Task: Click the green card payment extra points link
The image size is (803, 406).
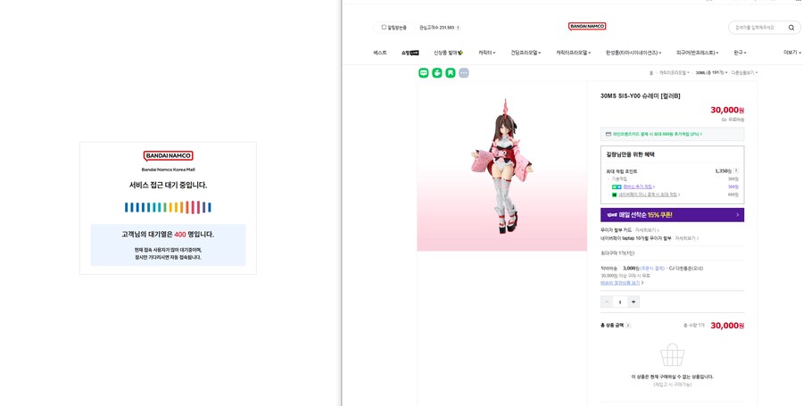Action: click(658, 134)
